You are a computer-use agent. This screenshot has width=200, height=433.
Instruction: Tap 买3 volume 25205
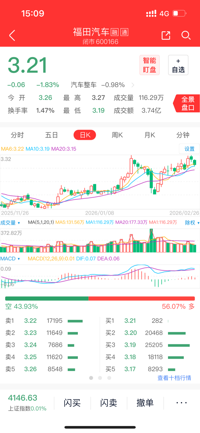[x=154, y=345]
